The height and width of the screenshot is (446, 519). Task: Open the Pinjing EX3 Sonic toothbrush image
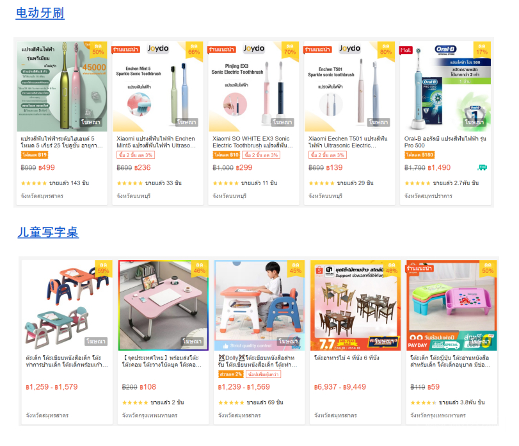pos(253,87)
